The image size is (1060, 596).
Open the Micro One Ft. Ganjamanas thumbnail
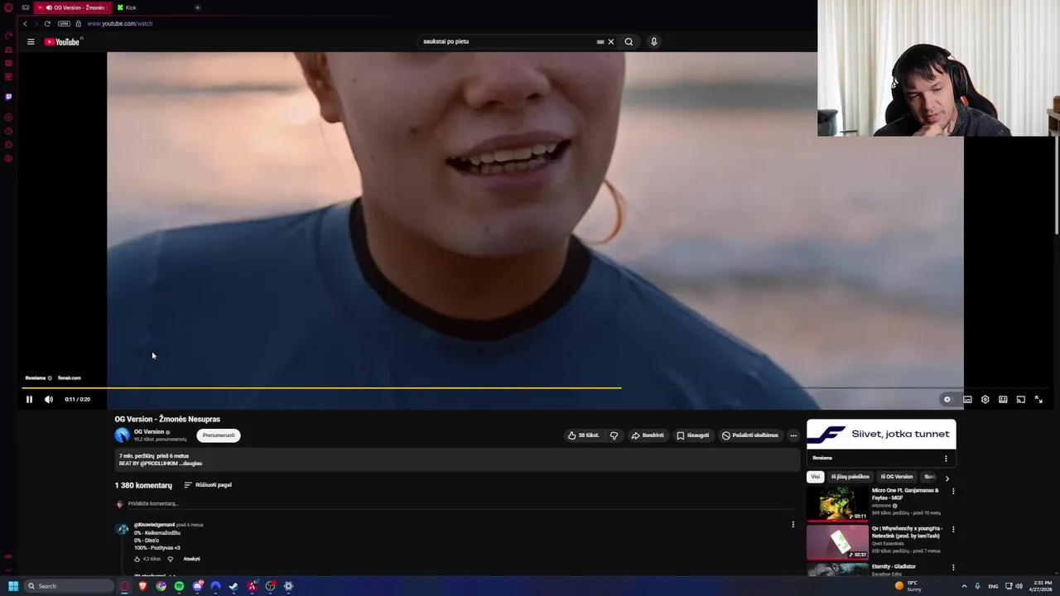pos(838,504)
